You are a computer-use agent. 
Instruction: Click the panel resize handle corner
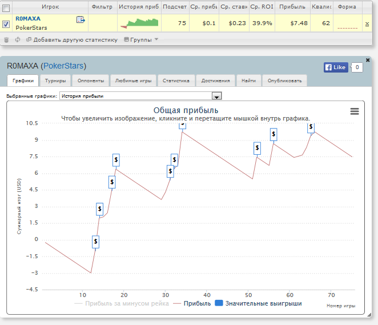tap(369, 314)
